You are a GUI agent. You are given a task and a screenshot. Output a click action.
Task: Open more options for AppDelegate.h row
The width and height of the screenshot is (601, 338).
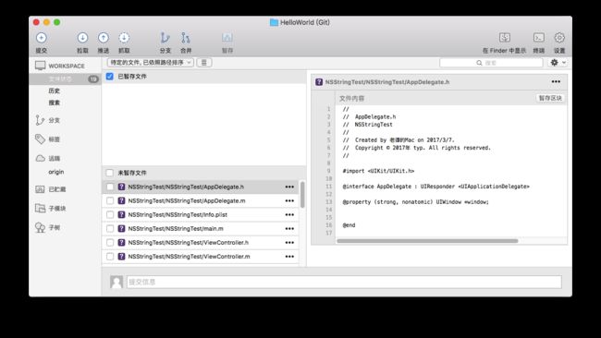coord(289,187)
